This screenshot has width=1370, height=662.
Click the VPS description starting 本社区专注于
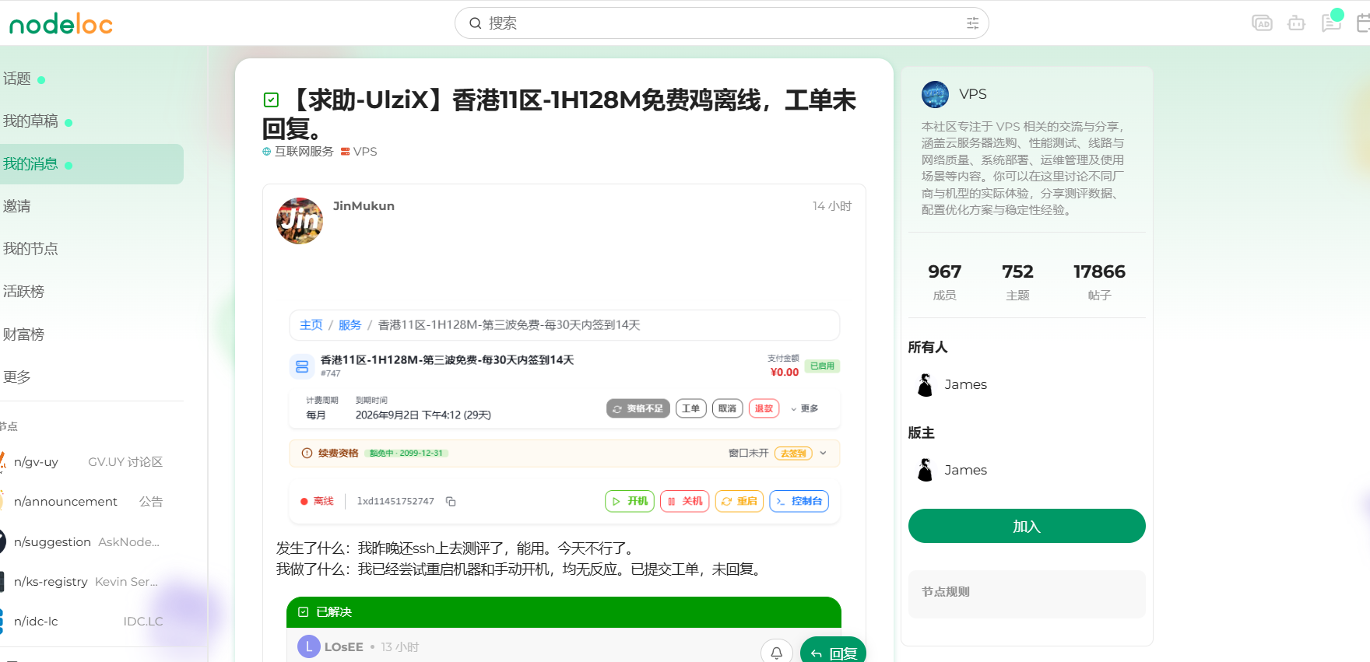click(1024, 168)
